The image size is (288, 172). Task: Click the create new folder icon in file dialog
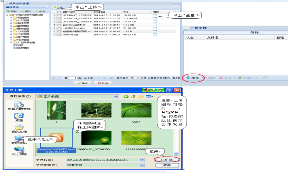point(141,97)
